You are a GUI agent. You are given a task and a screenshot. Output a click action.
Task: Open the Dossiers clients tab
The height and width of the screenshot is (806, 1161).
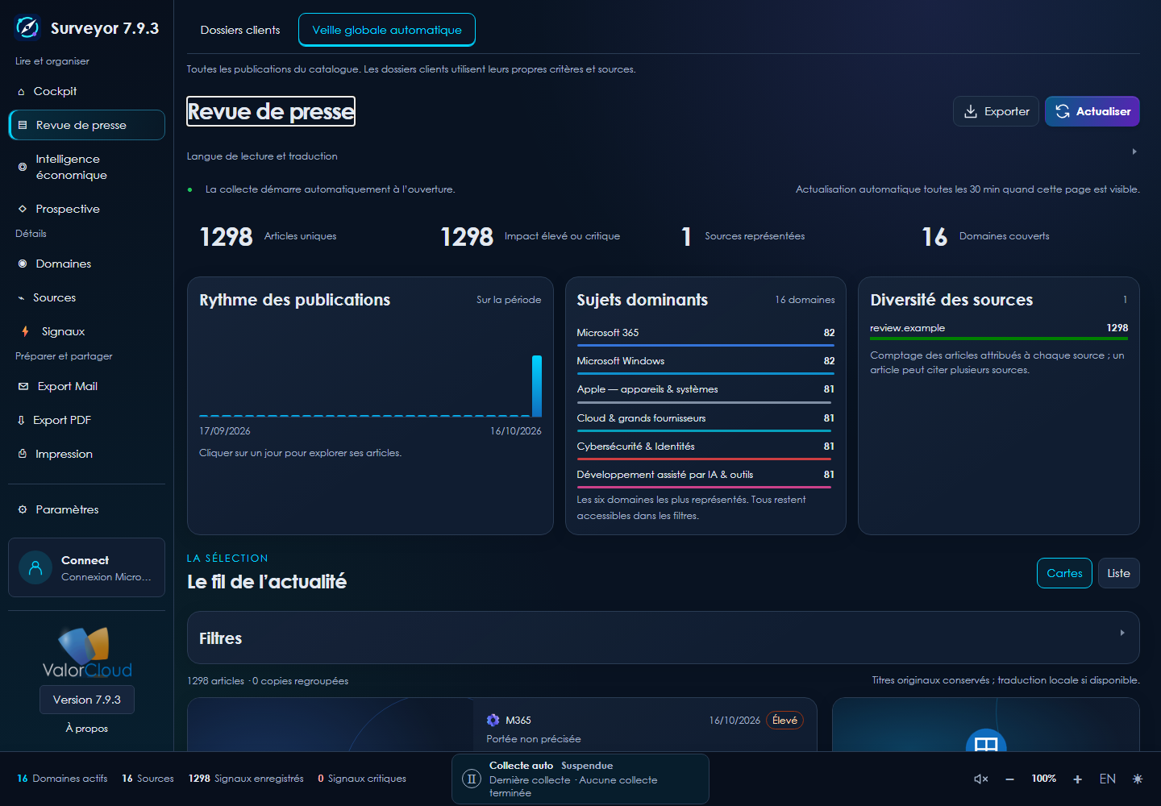point(240,30)
